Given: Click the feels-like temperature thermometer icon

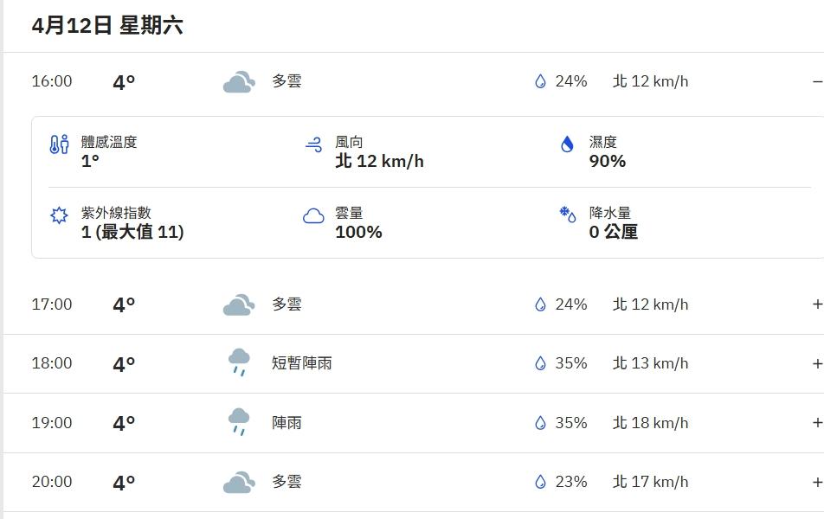Looking at the screenshot, I should point(59,144).
